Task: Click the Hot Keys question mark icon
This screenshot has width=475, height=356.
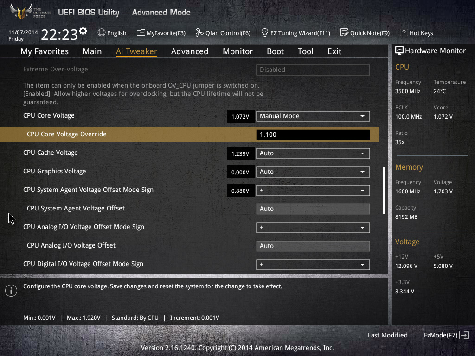Action: pos(404,33)
